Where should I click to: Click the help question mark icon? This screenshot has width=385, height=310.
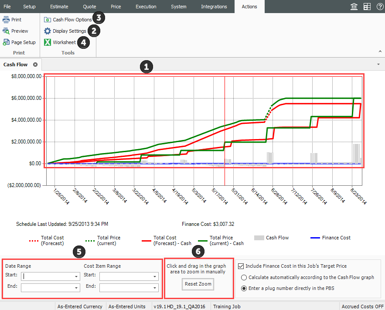coord(380,7)
